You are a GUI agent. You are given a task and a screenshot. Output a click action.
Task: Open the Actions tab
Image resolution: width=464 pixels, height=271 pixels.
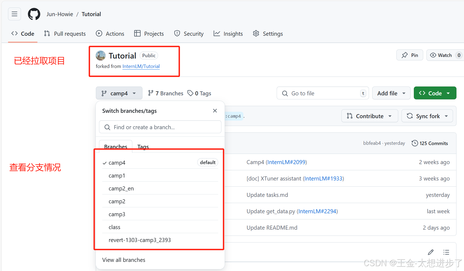coord(110,34)
